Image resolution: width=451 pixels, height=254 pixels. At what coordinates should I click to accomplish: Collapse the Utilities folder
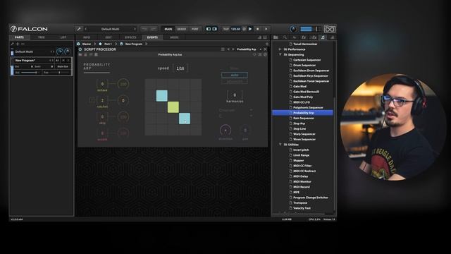pyautogui.click(x=280, y=145)
